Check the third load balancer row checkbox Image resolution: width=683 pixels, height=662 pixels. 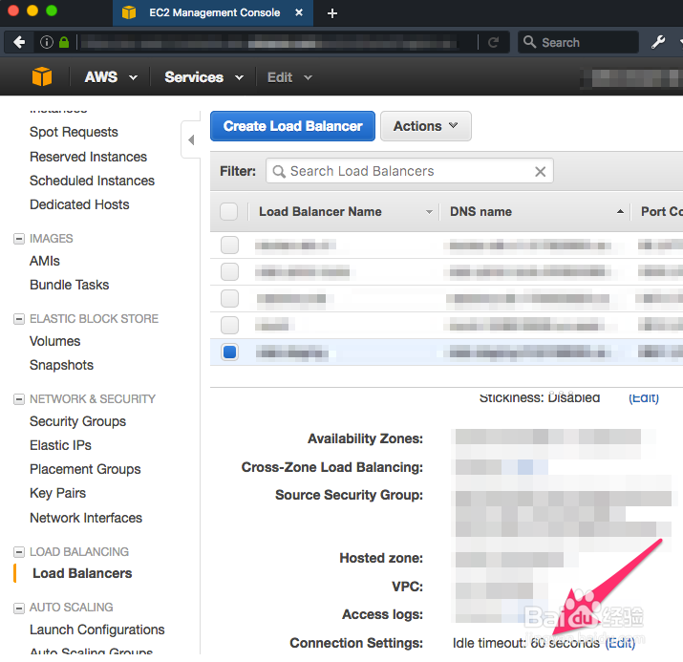pos(229,299)
